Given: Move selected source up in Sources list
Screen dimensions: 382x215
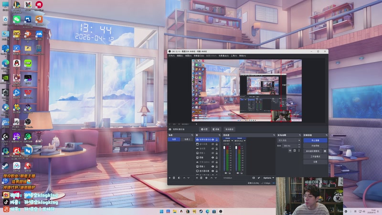Looking at the screenshot, I should 212,178.
